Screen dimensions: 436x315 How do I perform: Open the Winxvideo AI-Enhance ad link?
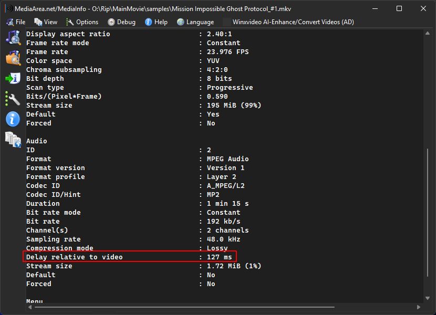click(x=293, y=22)
